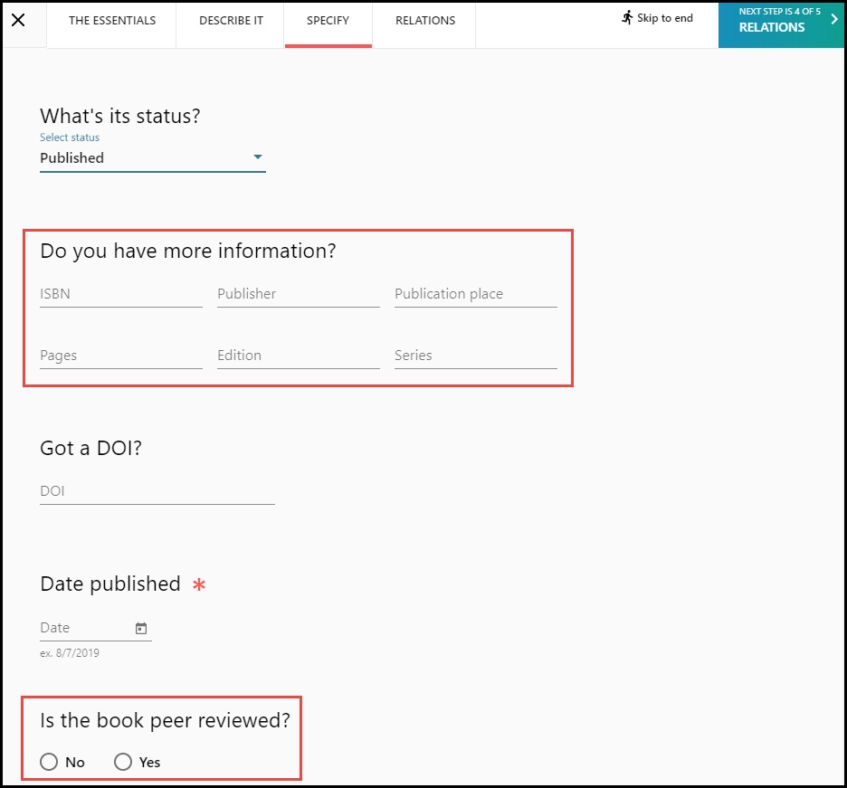Image resolution: width=847 pixels, height=788 pixels.
Task: Click the Publication place field
Action: point(475,294)
